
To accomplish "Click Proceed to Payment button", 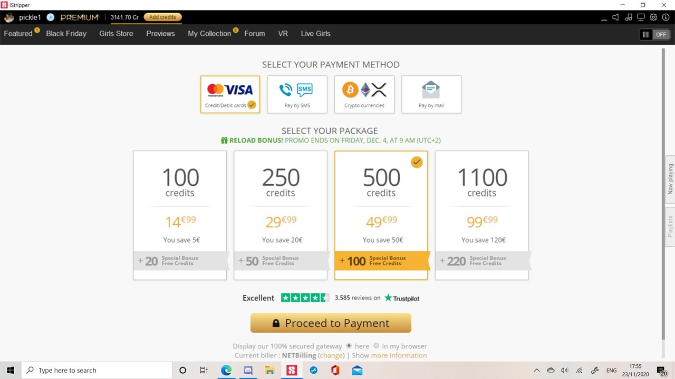I will coord(331,323).
